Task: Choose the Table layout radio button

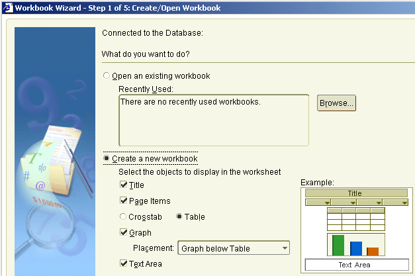Action: (x=179, y=216)
